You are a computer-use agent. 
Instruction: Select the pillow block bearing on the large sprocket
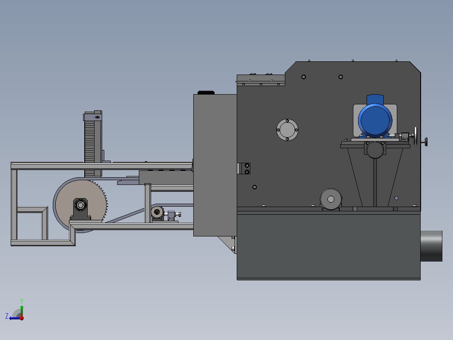(x=80, y=209)
